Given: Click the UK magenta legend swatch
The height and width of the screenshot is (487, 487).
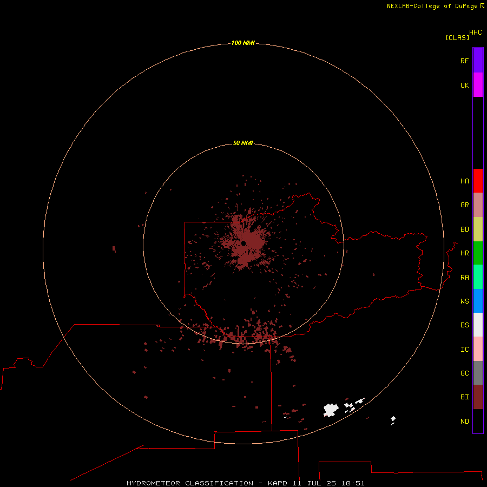Looking at the screenshot, I should click(x=478, y=85).
